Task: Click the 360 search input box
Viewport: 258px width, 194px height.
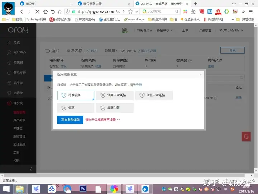Action: (x=159, y=11)
